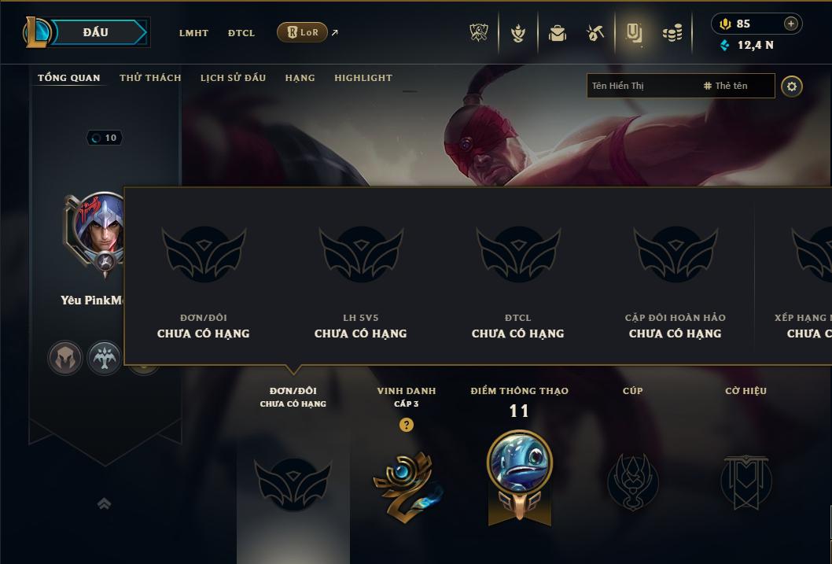The image size is (832, 564).
Task: Select the CỜ HIỆU banner emblem
Action: click(745, 481)
